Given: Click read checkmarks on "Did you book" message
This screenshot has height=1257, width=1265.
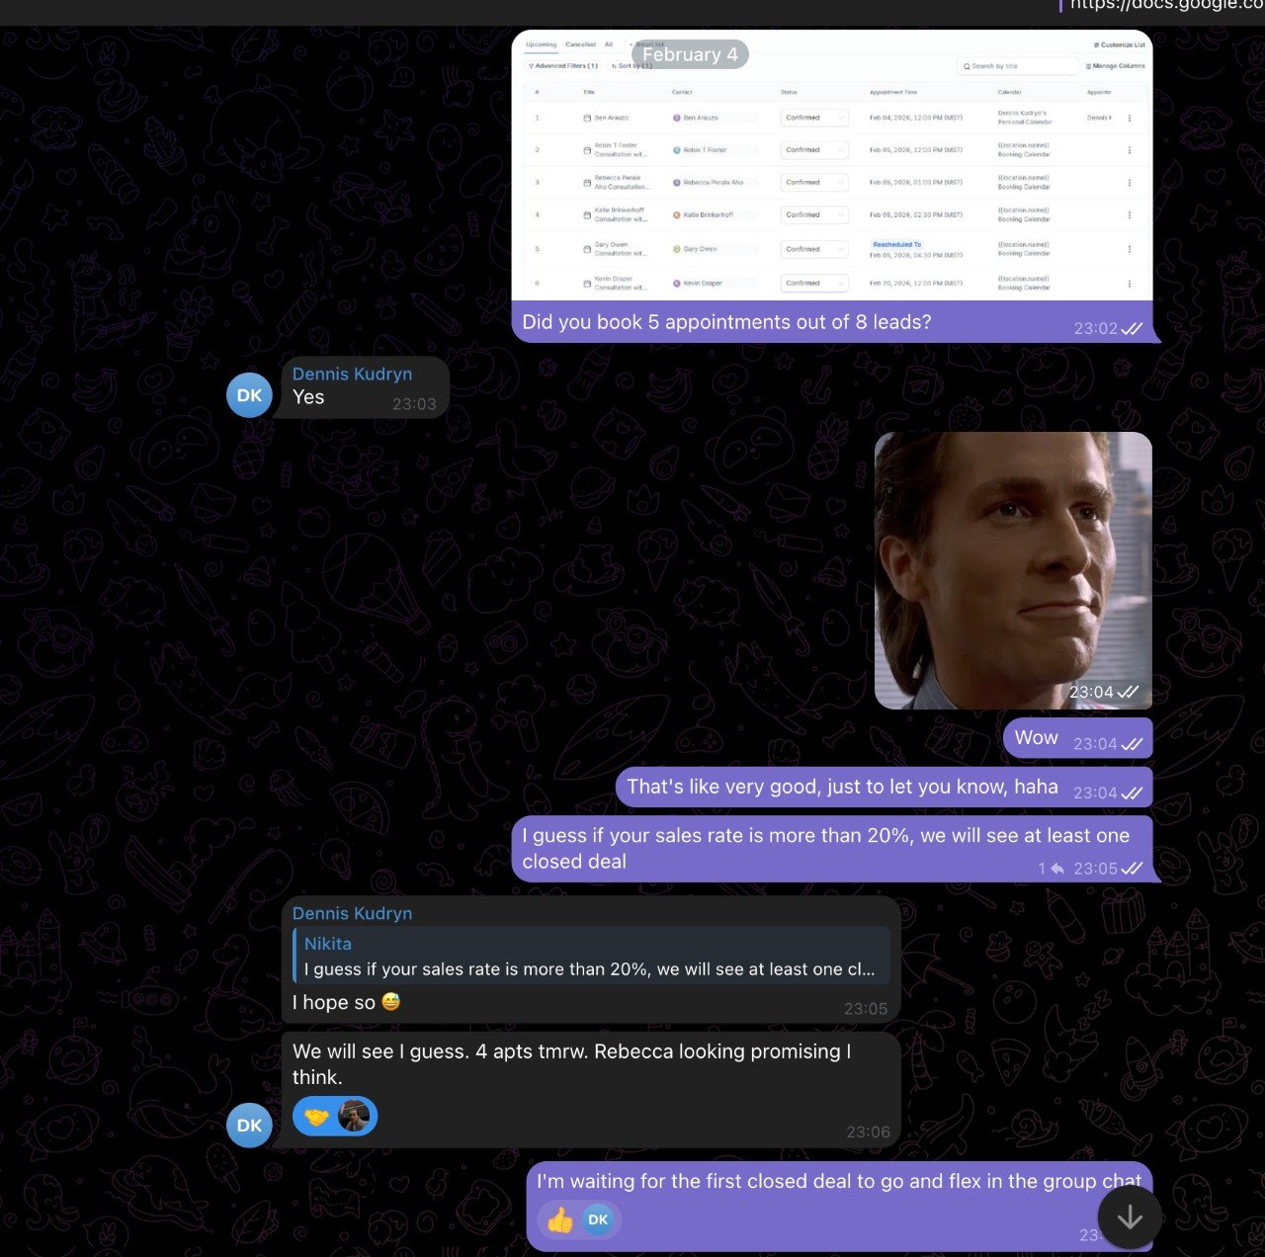Looking at the screenshot, I should tap(1133, 329).
